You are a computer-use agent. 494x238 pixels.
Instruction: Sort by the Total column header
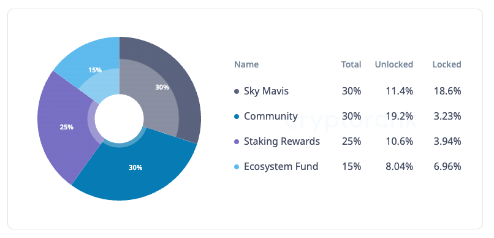(x=351, y=64)
